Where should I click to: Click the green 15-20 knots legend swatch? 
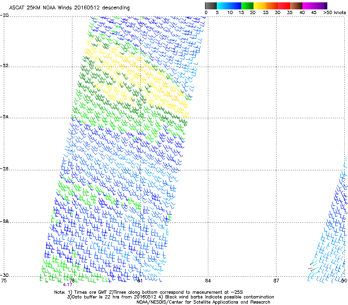point(247,6)
